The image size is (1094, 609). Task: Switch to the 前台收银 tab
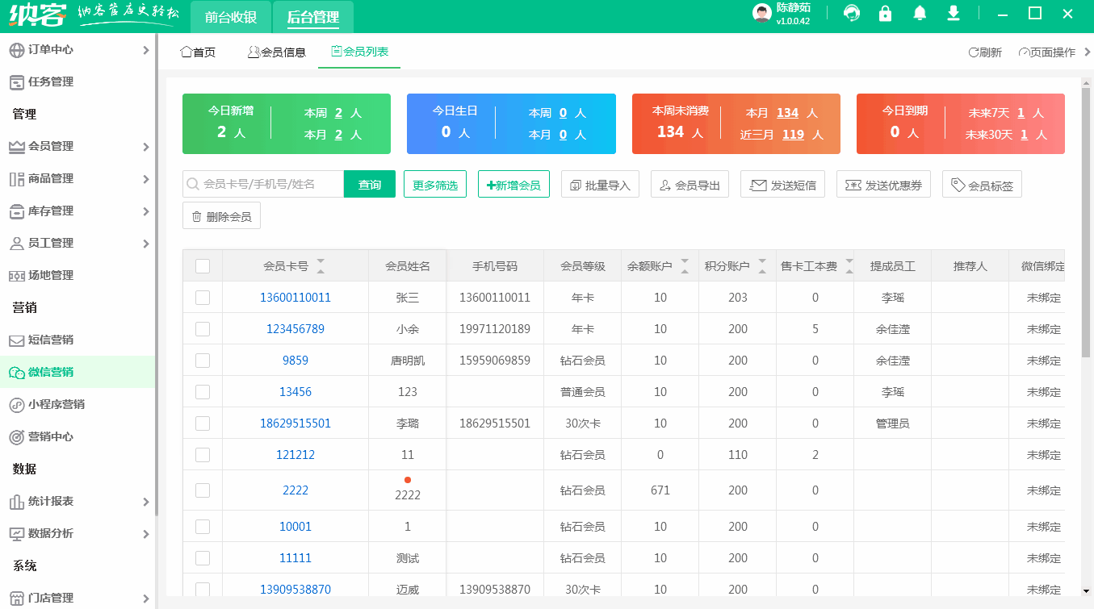pos(230,16)
